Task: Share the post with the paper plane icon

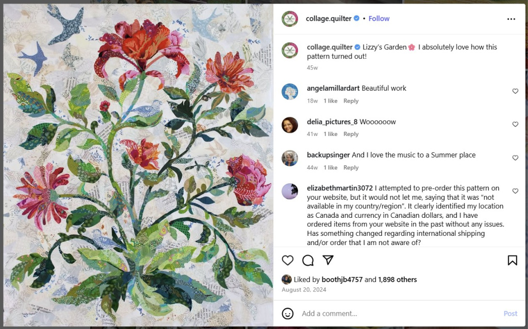Action: pos(328,261)
